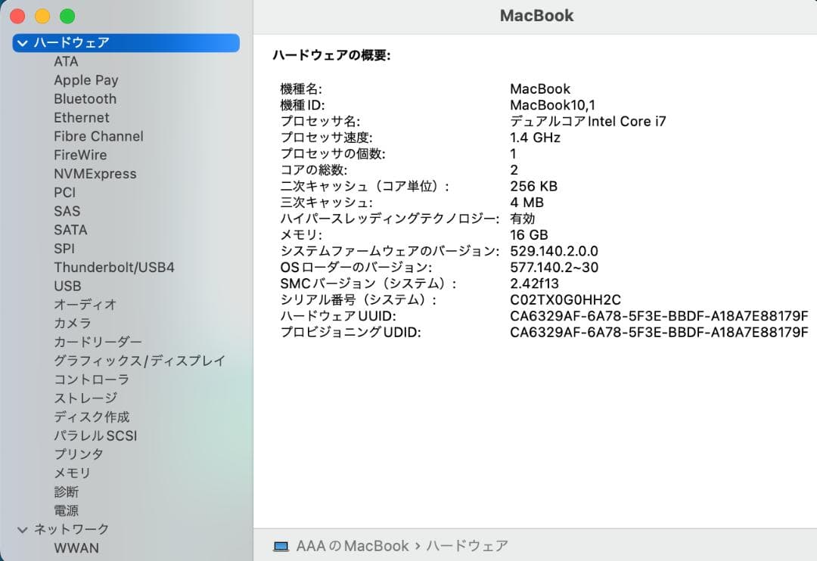Click the MacBook window title

(x=536, y=16)
